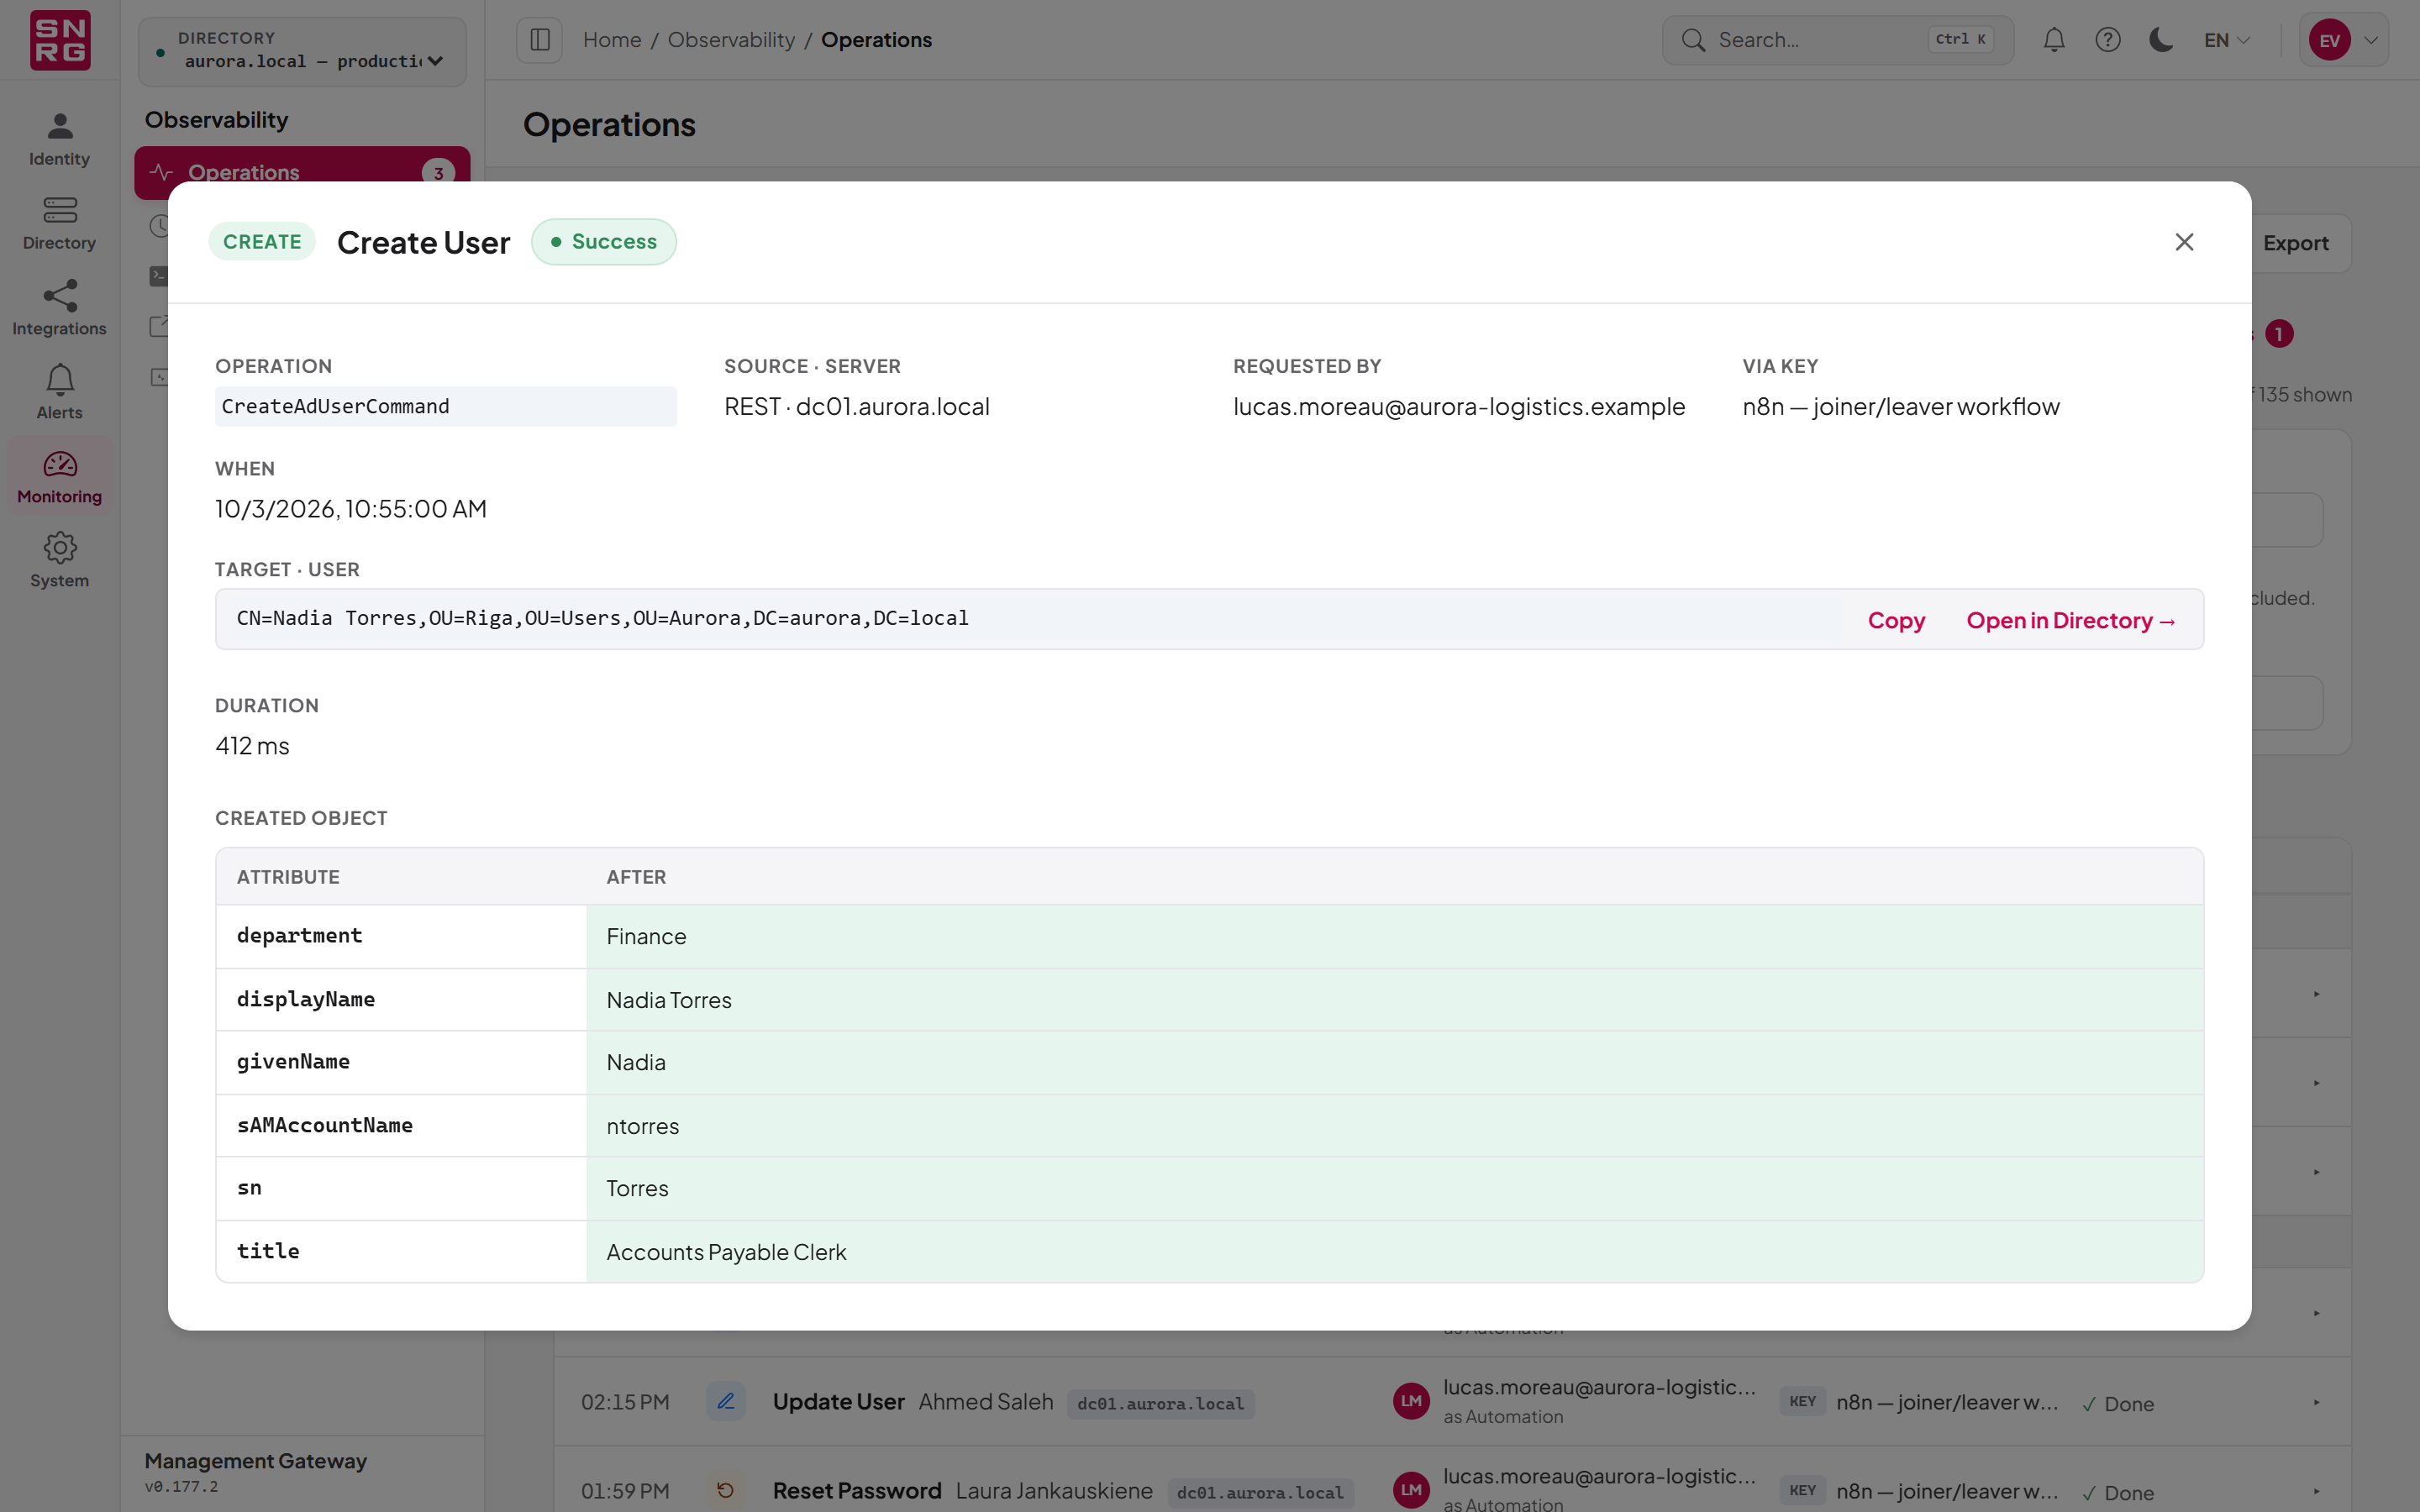This screenshot has width=2420, height=1512.
Task: Open the Alerts section
Action: [59, 392]
